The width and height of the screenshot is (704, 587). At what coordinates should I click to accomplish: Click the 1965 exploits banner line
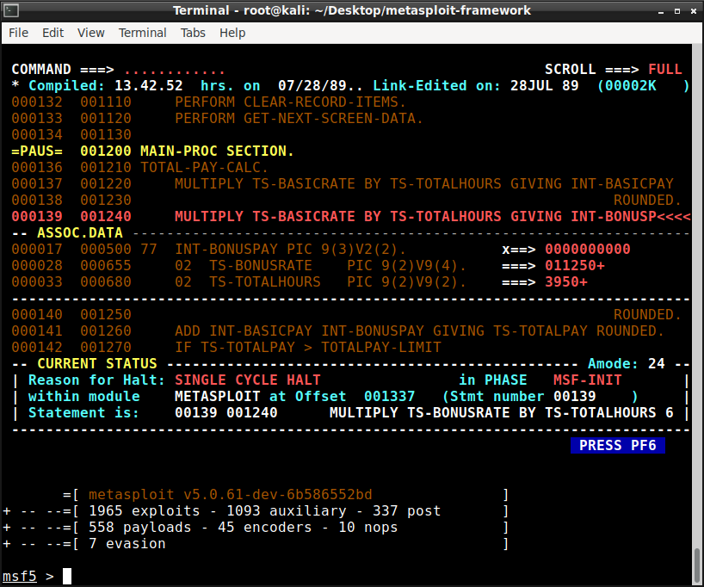click(x=264, y=511)
